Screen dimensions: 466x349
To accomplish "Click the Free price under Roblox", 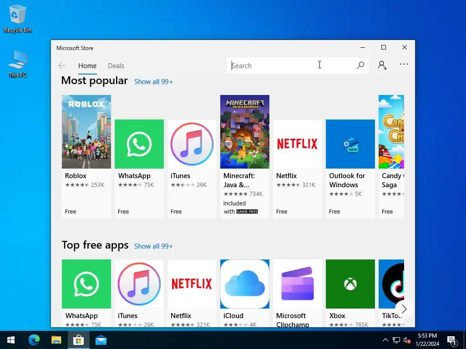I will [71, 212].
